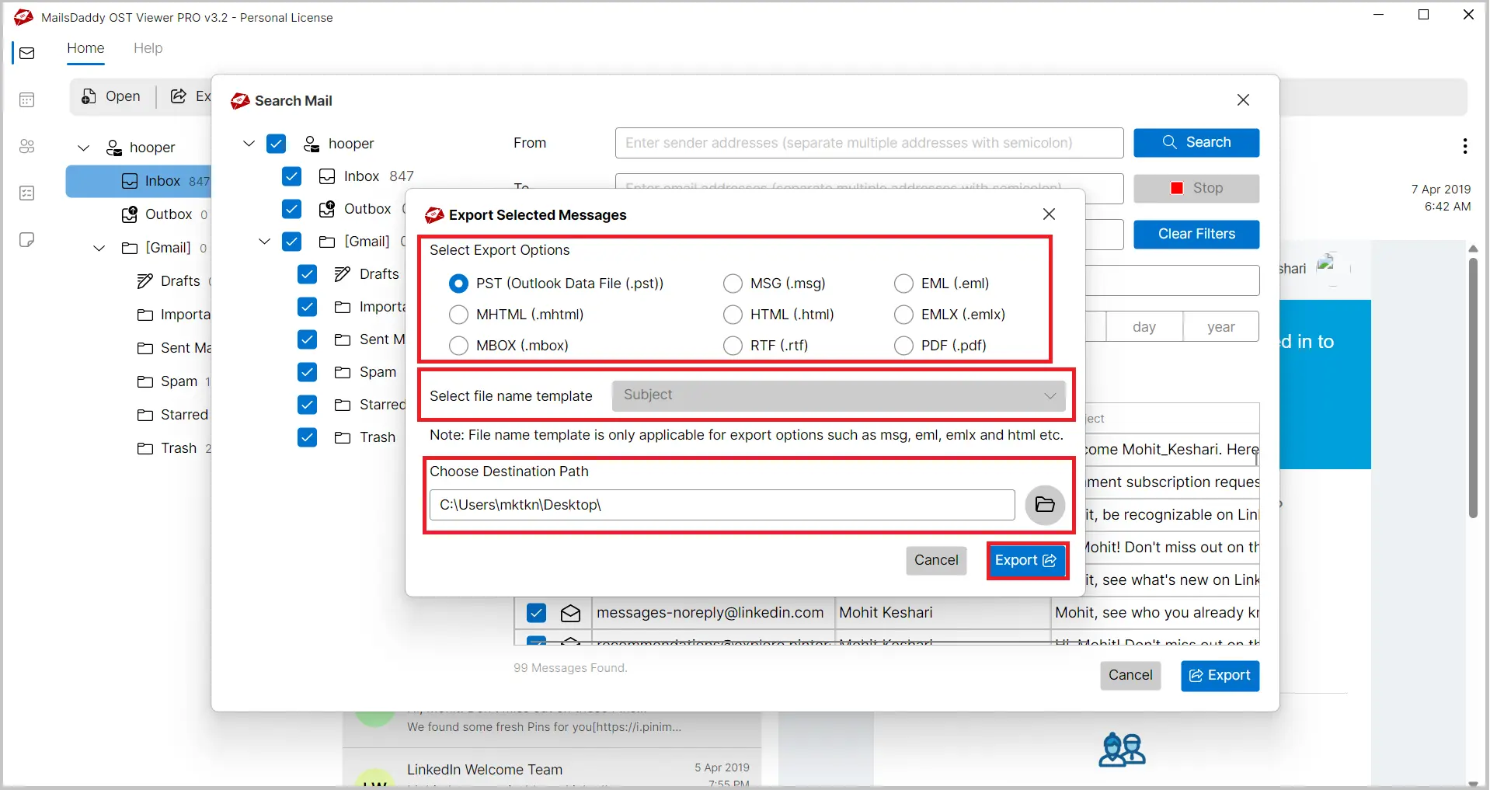
Task: Switch to the Help tab
Action: coord(148,48)
